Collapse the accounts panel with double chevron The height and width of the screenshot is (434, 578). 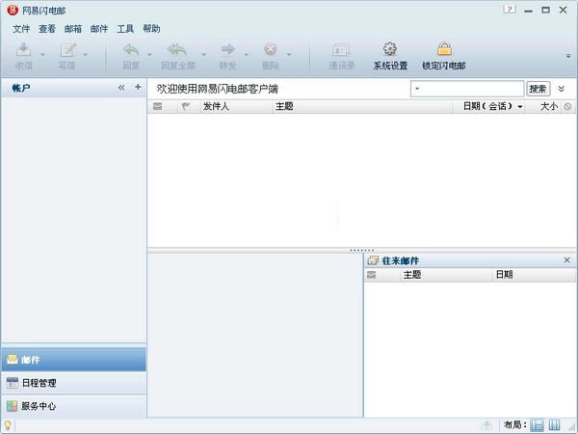point(121,88)
